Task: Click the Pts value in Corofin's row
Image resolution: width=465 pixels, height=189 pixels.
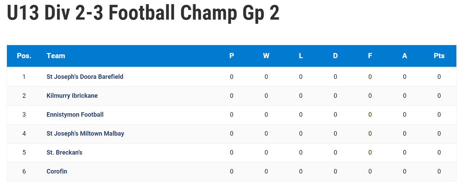Action: (439, 171)
